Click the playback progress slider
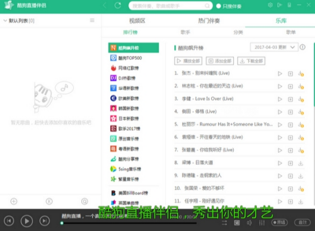The width and height of the screenshot is (315, 231). tap(129, 223)
